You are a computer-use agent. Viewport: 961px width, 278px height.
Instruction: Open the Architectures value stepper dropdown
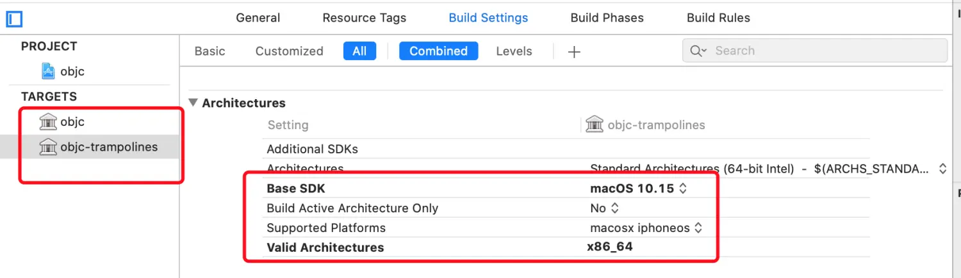coord(942,169)
